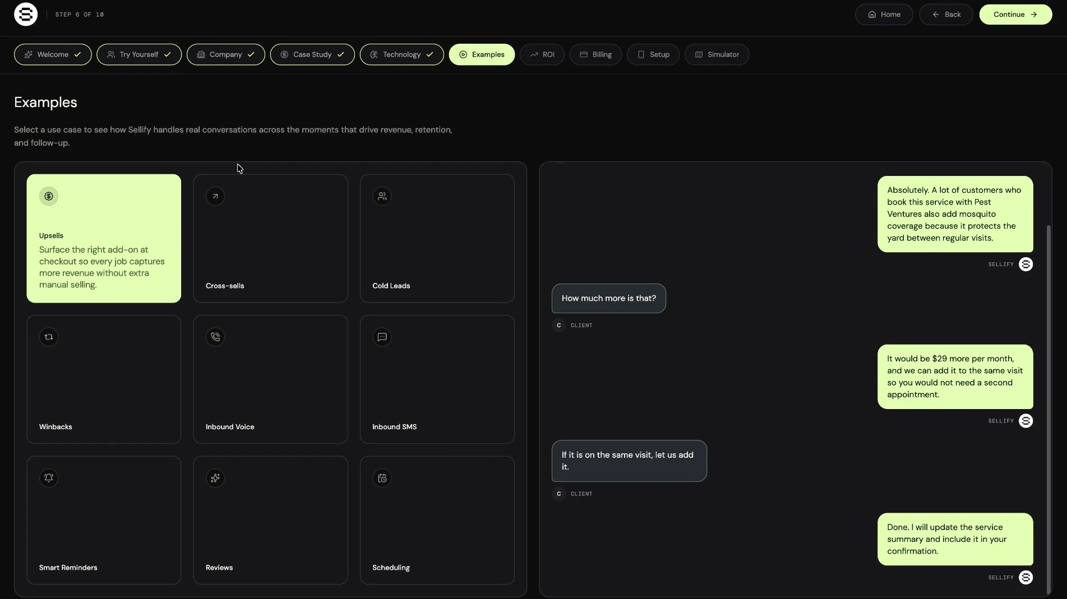Click Sellify avatar under the mosquito coverage message
The image size is (1067, 599).
[1026, 264]
